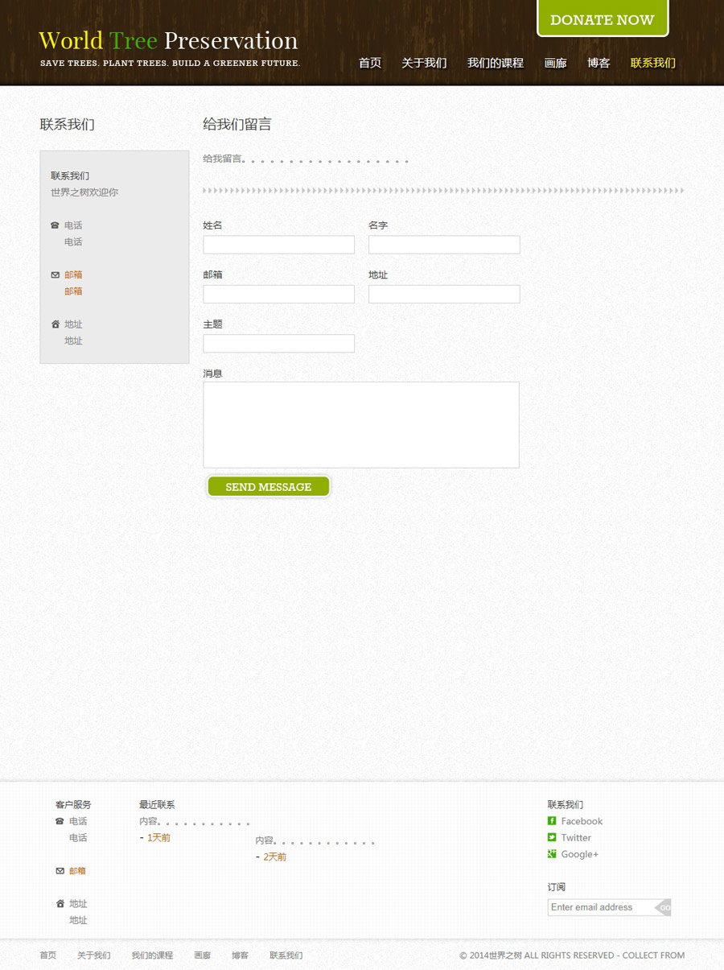Click the 最近联系 footer heading
The image size is (724, 970).
157,804
